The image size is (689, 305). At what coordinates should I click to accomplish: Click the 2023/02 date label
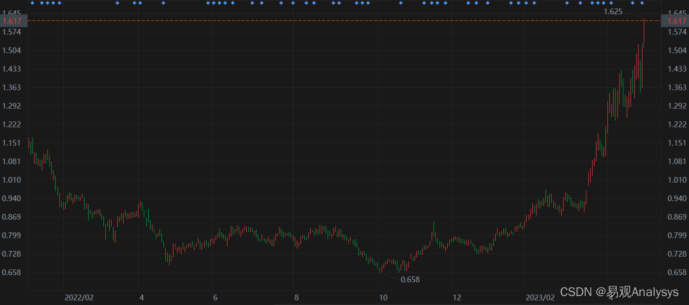pos(540,297)
